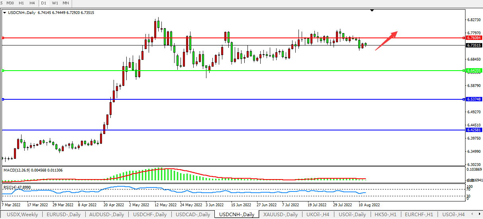This screenshot has height=219, width=483.
Task: Switch timeframe to W1
Action: pyautogui.click(x=55, y=3)
